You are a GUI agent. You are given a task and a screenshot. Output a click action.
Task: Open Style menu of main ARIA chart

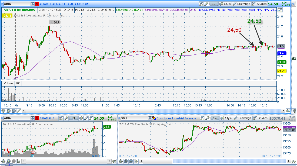(225, 4)
